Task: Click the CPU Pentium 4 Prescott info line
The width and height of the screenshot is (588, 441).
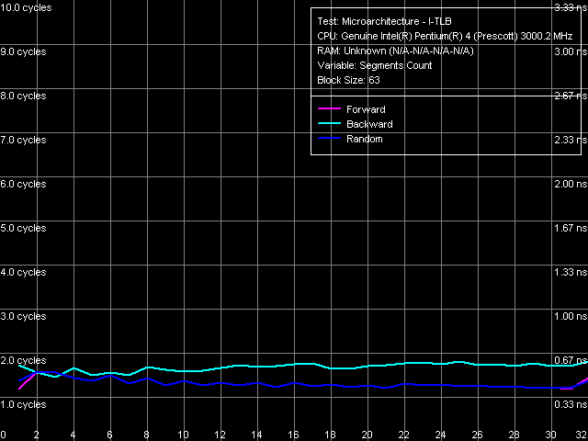Action: click(x=445, y=37)
